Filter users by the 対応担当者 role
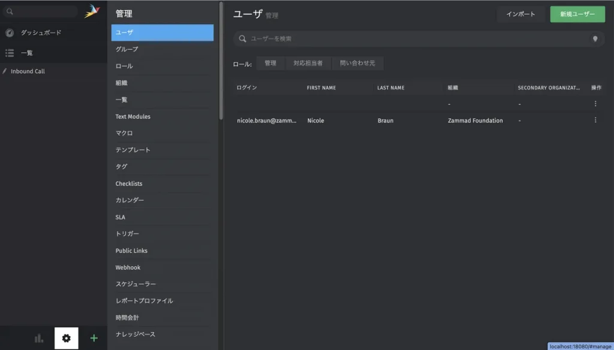 pos(308,63)
